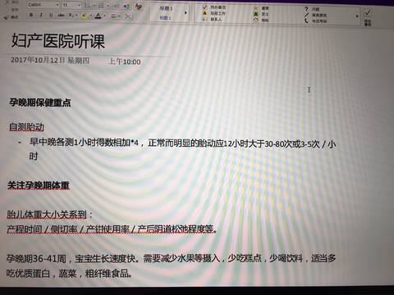Apply the contact (联系人) tag
This screenshot has width=394, height=295.
pyautogui.click(x=212, y=20)
